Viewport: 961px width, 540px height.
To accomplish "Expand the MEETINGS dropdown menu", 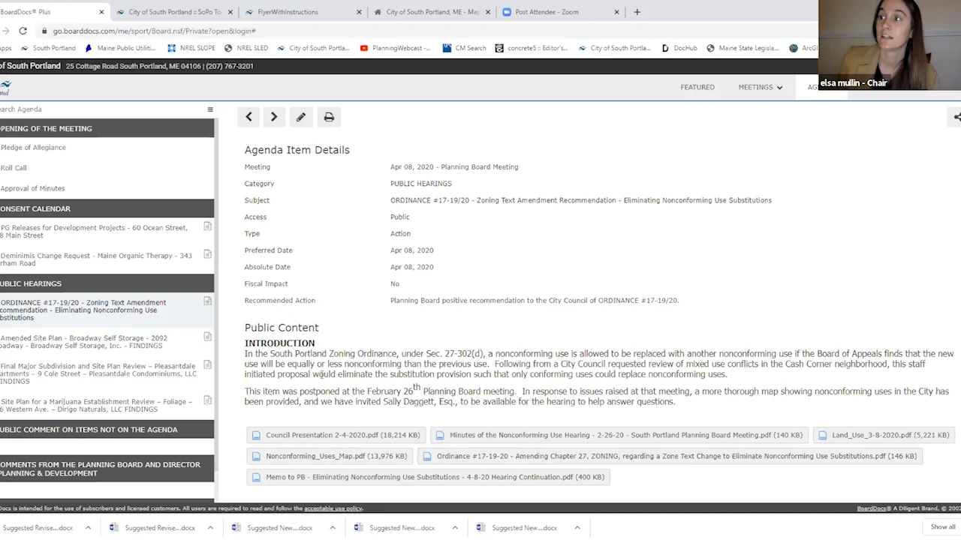I will click(x=760, y=87).
